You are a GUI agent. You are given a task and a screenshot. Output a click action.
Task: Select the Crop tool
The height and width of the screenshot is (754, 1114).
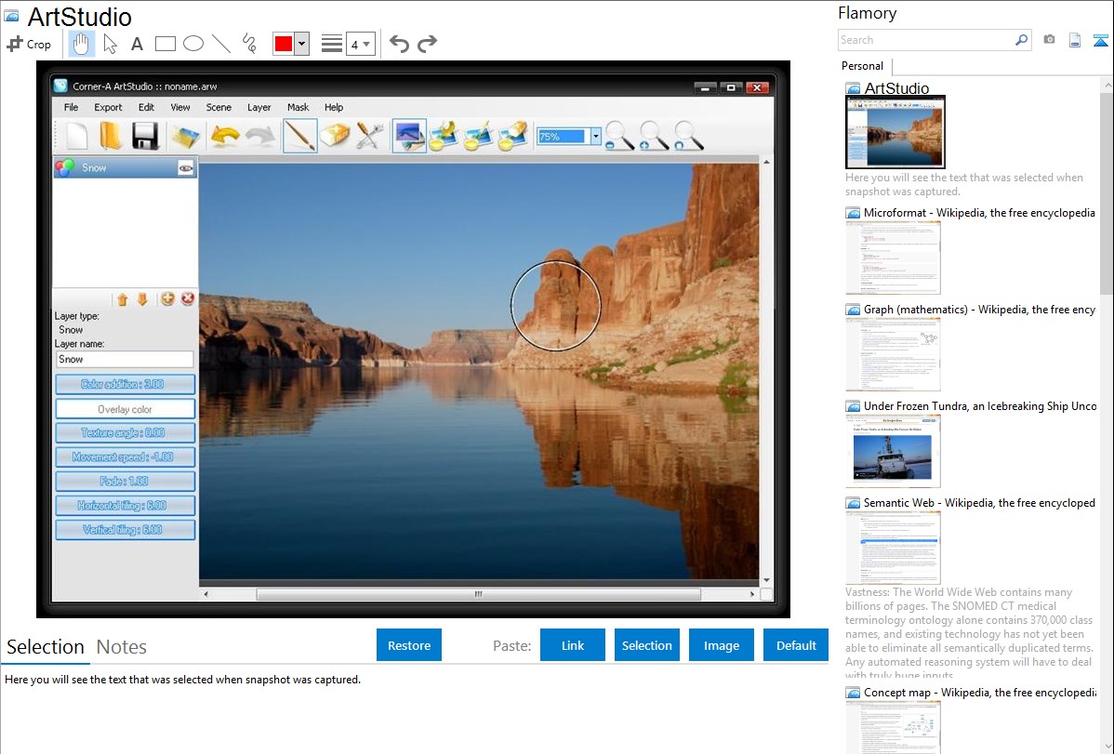coord(29,44)
